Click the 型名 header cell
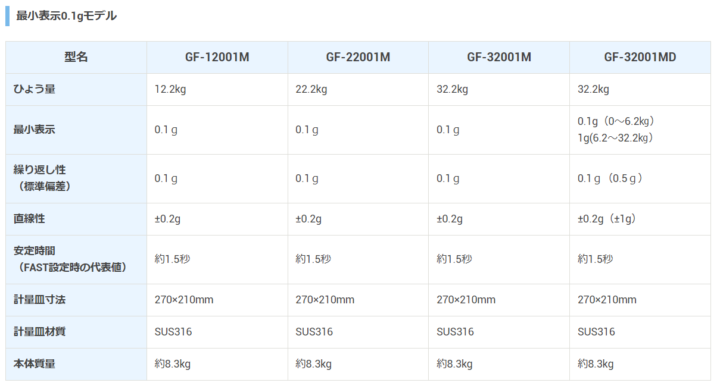Screen dimensions: 717x386 (76, 58)
